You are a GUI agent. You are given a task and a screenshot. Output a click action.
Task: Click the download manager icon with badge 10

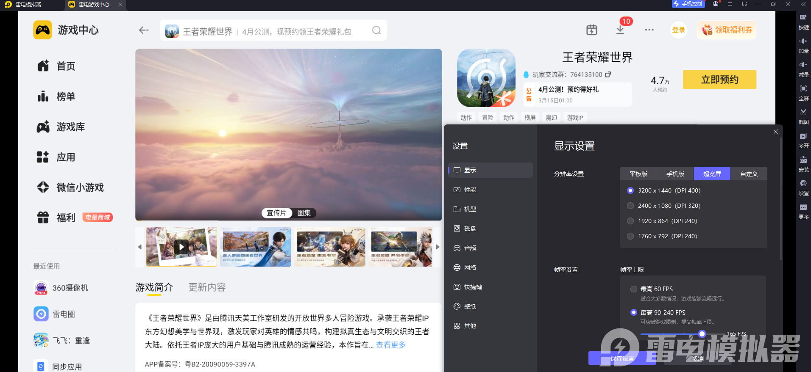[x=620, y=30]
